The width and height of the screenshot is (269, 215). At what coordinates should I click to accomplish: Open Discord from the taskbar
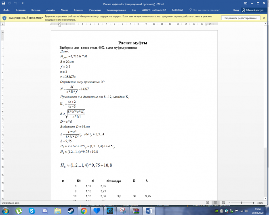(45, 211)
